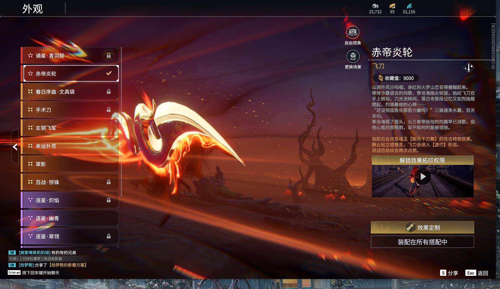Viewport: 500px width, 289px height.
Task: Click the 飞刀 weapon type label
Action: click(x=378, y=66)
